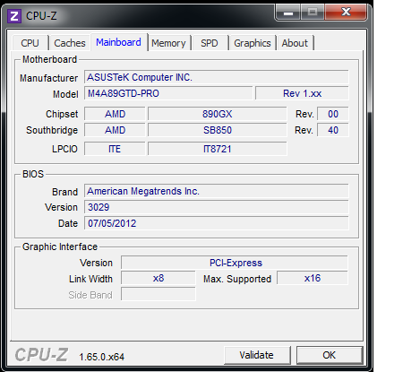Click the BIOS Version label

(61, 207)
